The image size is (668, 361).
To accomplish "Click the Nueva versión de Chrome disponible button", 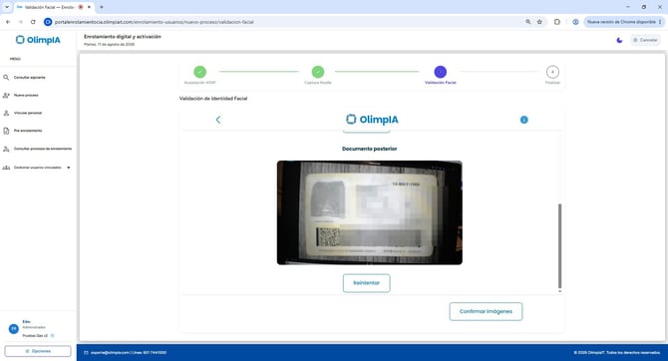I will [x=624, y=22].
